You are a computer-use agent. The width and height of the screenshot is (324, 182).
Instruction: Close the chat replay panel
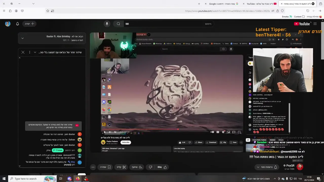(23, 52)
